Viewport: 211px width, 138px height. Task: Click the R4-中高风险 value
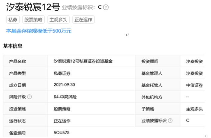pos(65,97)
